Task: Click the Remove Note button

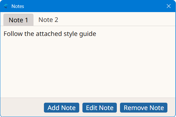Action: [144, 107]
